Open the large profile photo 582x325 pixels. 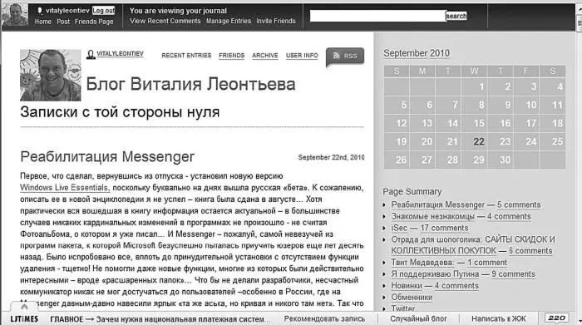(x=51, y=76)
